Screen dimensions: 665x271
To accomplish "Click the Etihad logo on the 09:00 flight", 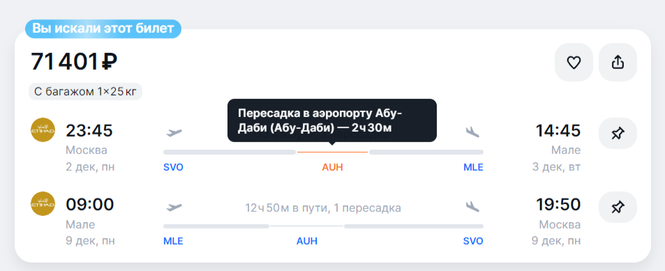I will [x=43, y=203].
